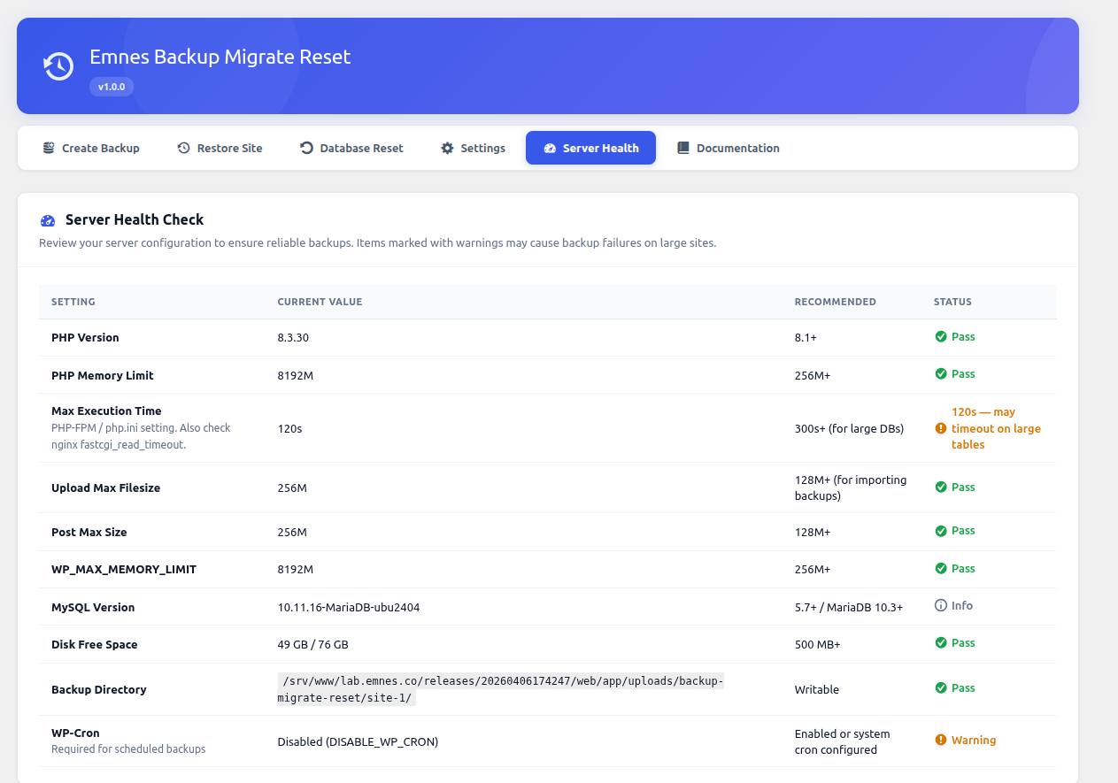Click the database stack icon on Create Backup
This screenshot has height=783, width=1118.
pos(49,148)
